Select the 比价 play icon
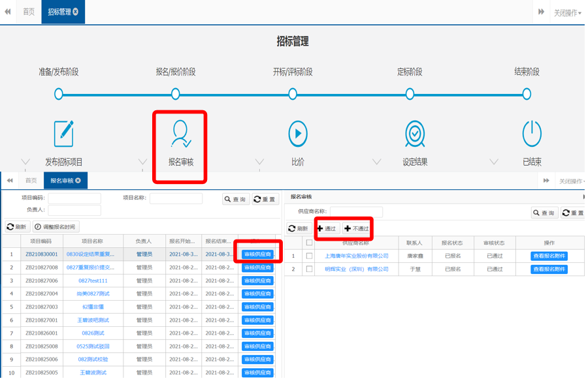This screenshot has height=383, width=586. [x=298, y=134]
